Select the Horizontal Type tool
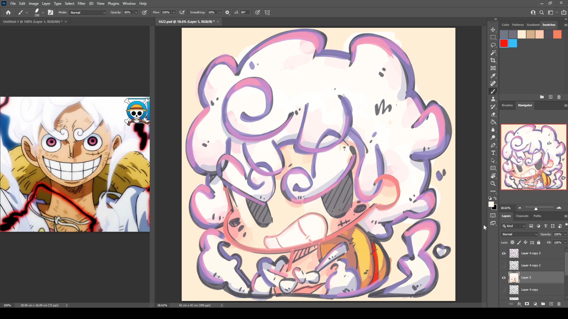This screenshot has width=568, height=319. click(493, 153)
